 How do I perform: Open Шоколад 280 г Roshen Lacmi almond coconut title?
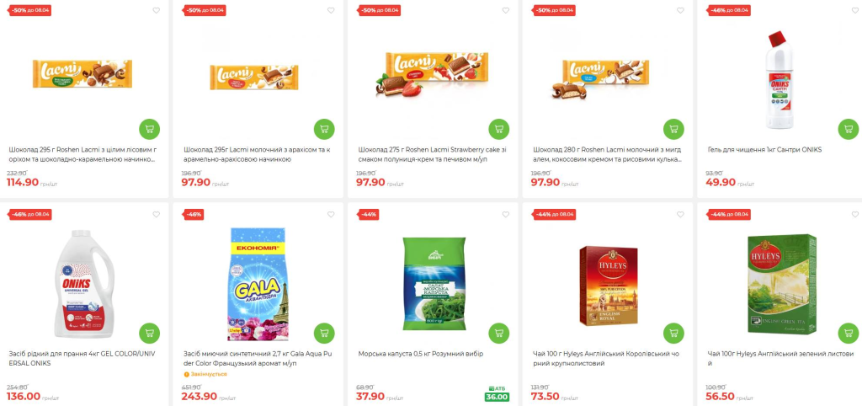(608, 155)
